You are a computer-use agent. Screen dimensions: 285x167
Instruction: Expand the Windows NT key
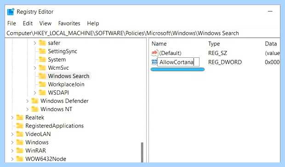pyautogui.click(x=27, y=109)
